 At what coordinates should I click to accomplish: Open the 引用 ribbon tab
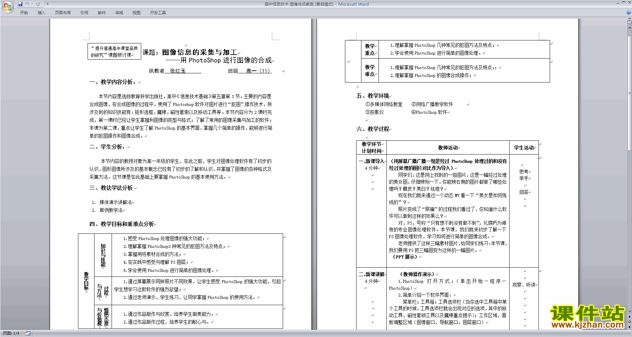[x=84, y=13]
